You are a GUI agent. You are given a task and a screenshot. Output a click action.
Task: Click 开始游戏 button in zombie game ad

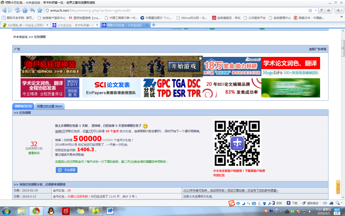[184, 66]
